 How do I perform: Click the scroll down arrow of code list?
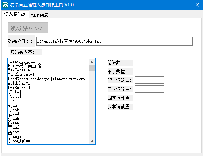coord(92,141)
